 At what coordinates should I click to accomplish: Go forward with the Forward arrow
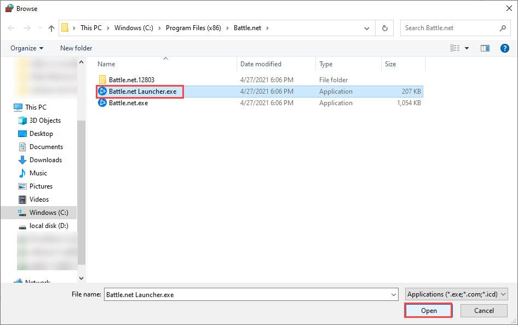tap(27, 28)
